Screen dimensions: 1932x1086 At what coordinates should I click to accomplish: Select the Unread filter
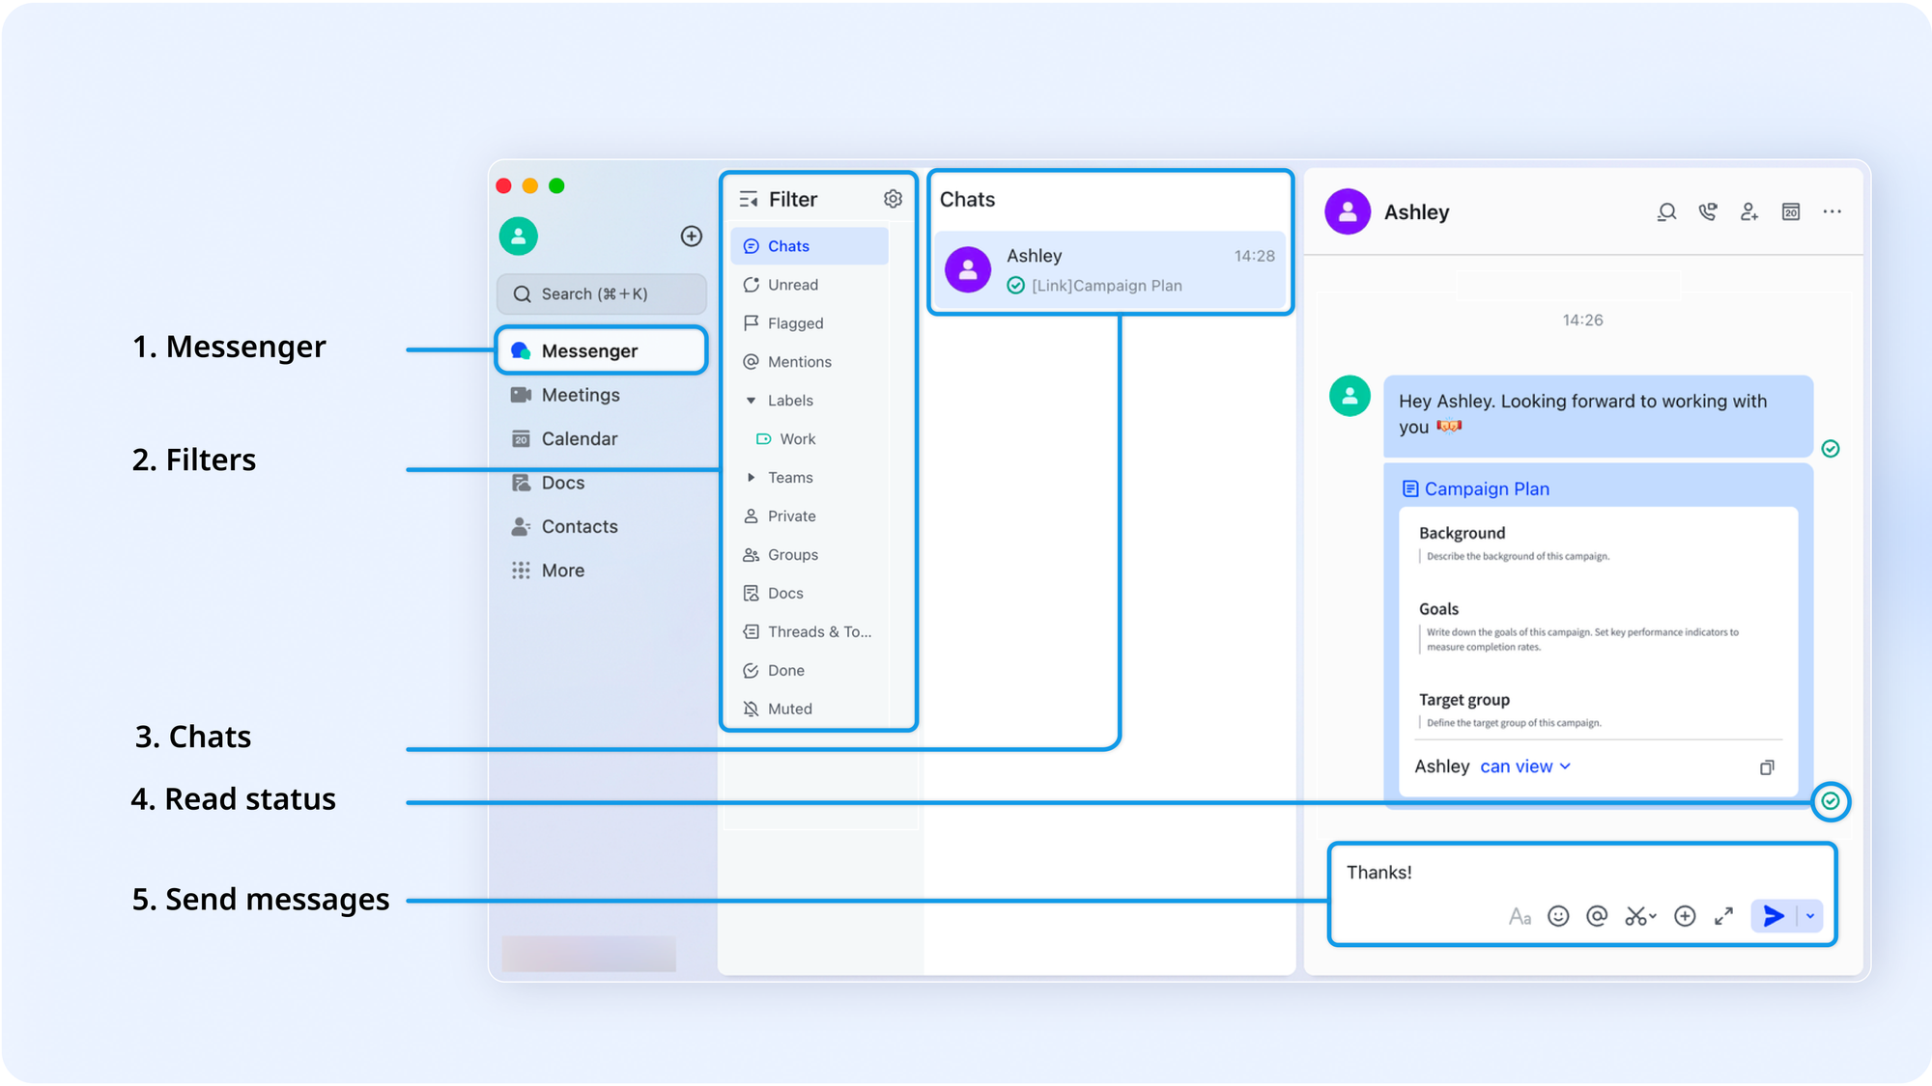pyautogui.click(x=792, y=285)
